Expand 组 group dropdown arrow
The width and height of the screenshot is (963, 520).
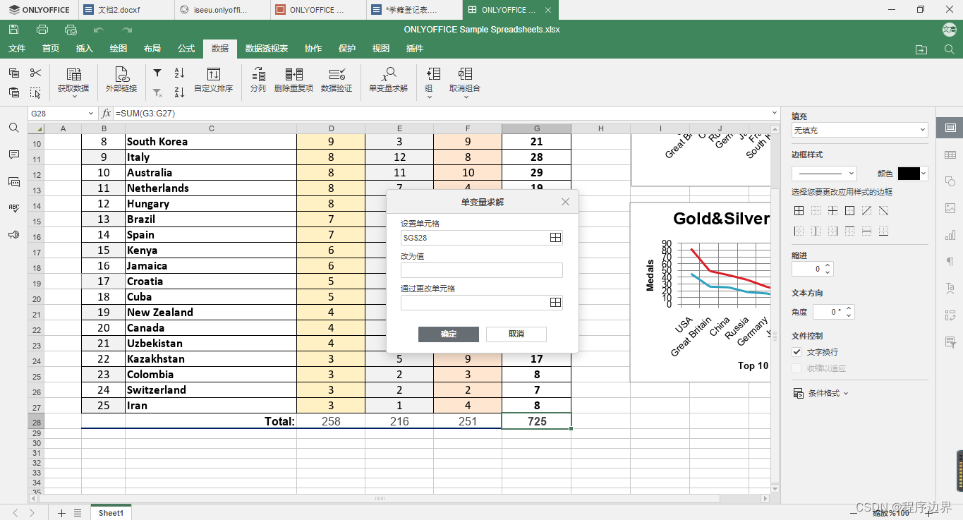(x=430, y=97)
